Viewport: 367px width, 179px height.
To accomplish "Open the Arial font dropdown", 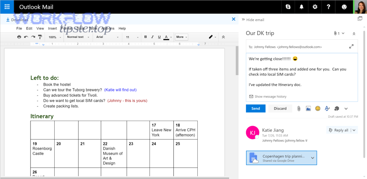I will [107, 37].
